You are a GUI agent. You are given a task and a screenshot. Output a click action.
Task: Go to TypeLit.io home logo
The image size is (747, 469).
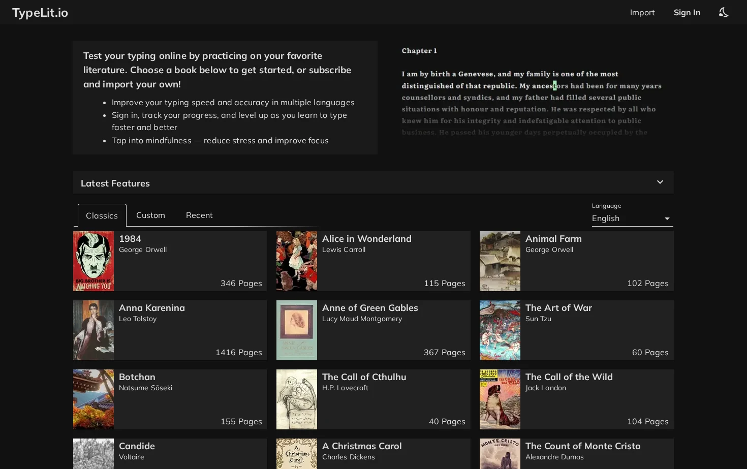click(40, 12)
